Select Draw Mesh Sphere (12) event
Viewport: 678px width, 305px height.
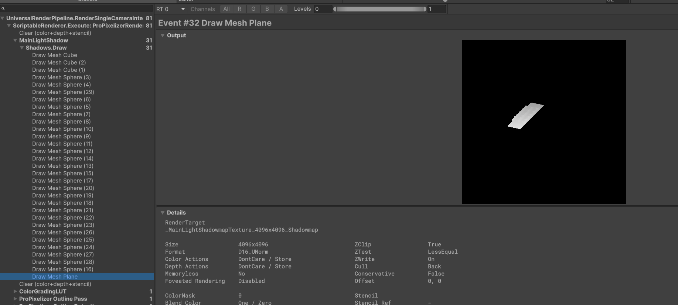63,151
